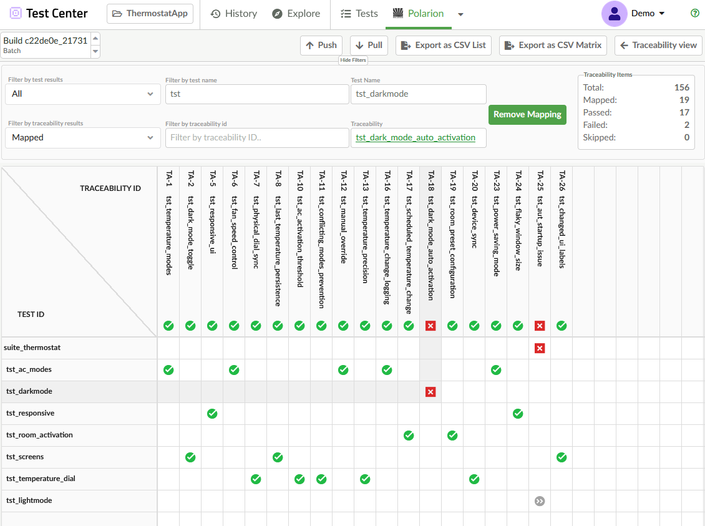Open the test results filter dropdown

click(82, 94)
